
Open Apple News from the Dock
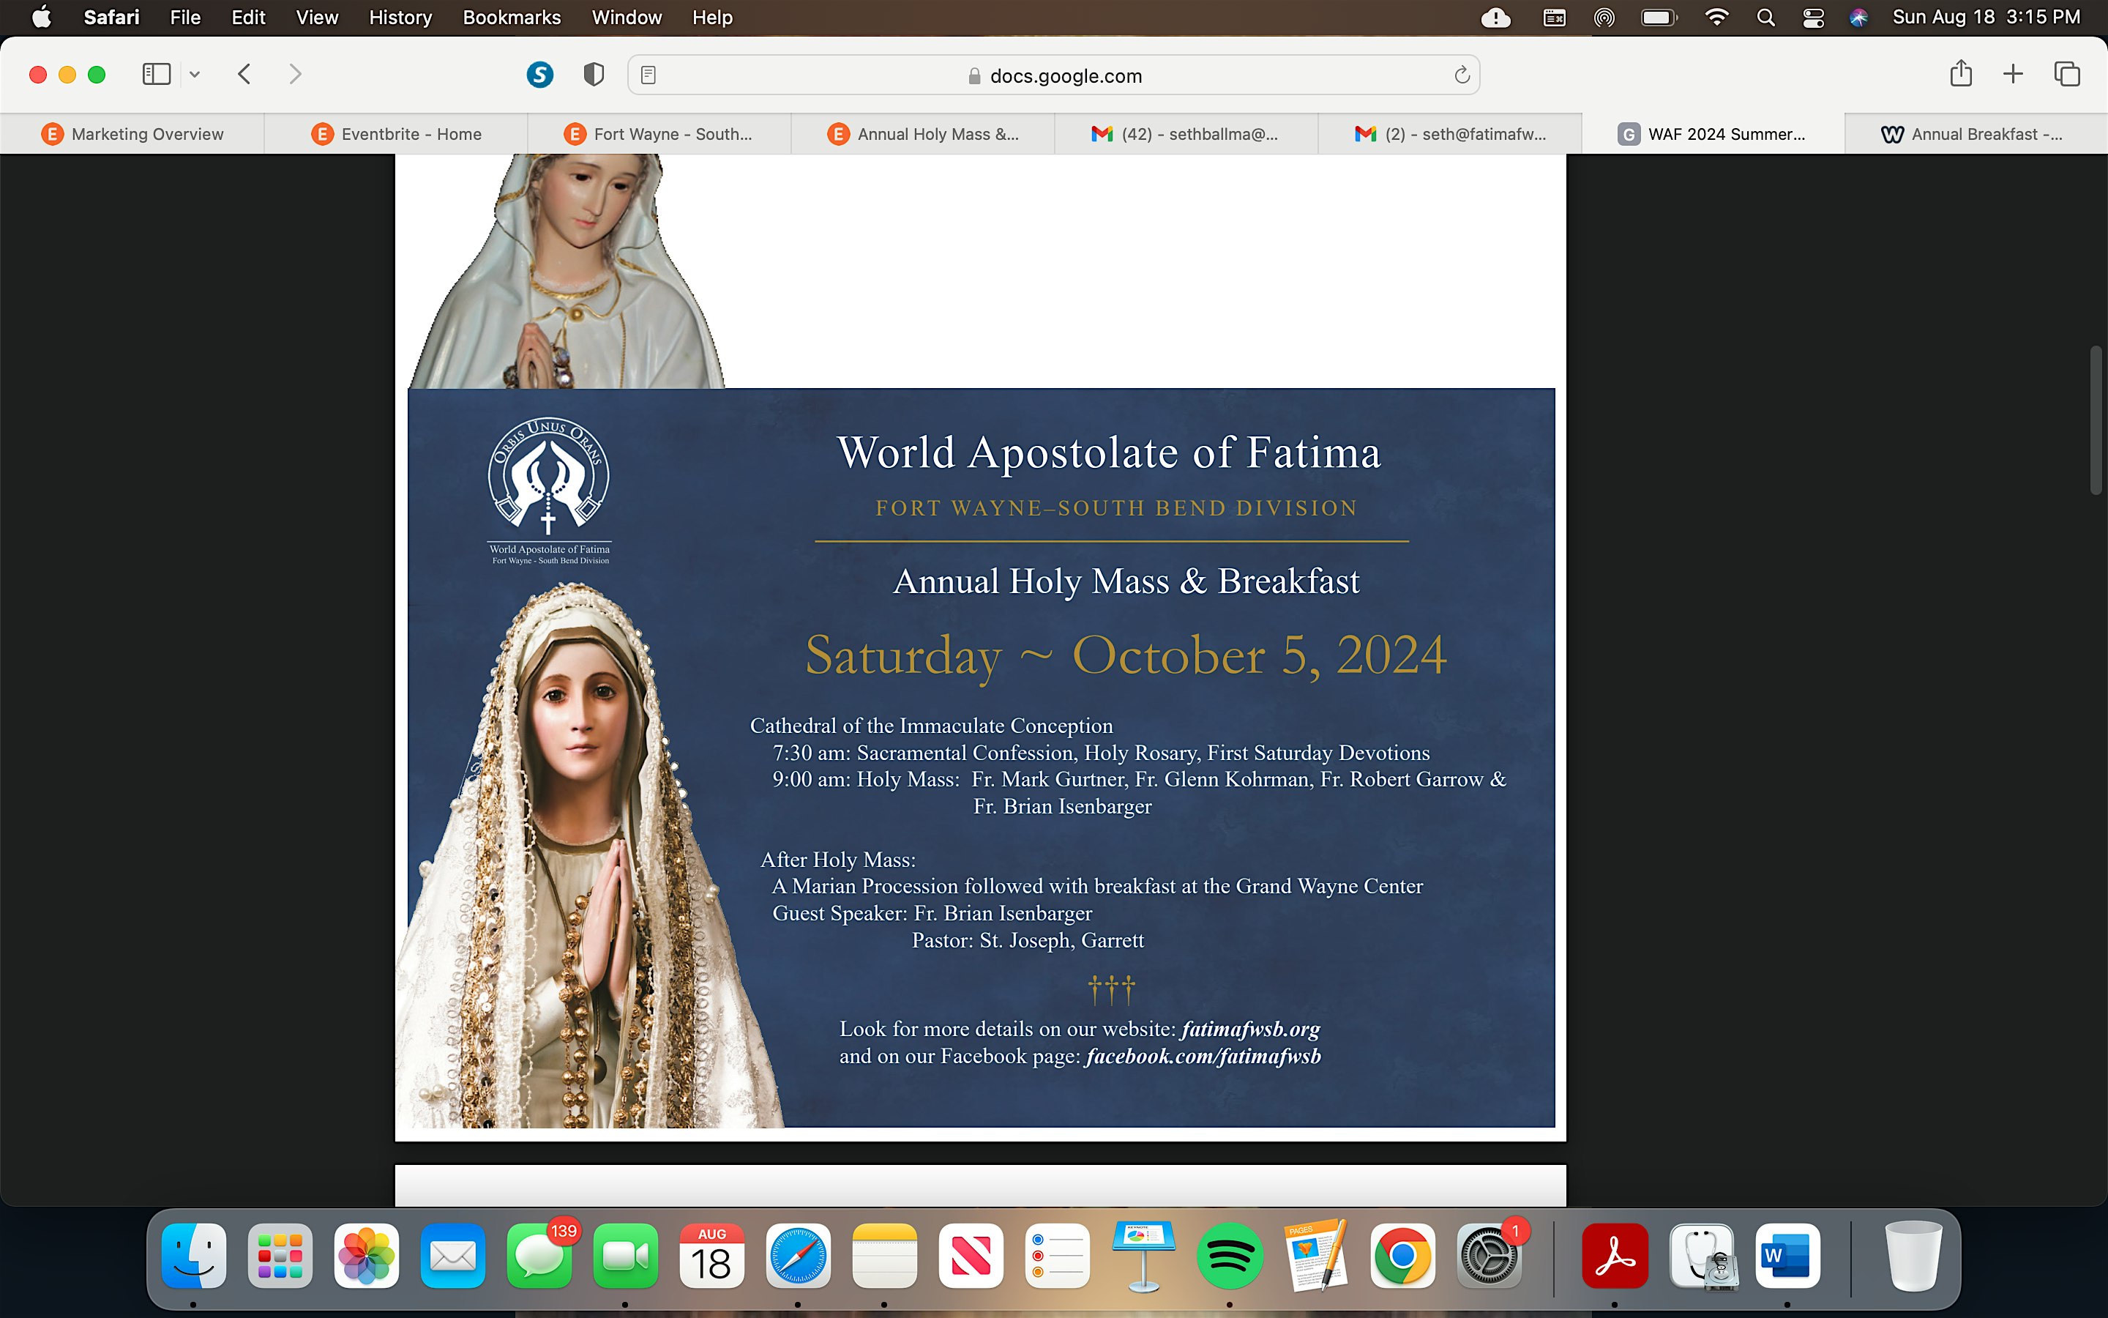971,1255
